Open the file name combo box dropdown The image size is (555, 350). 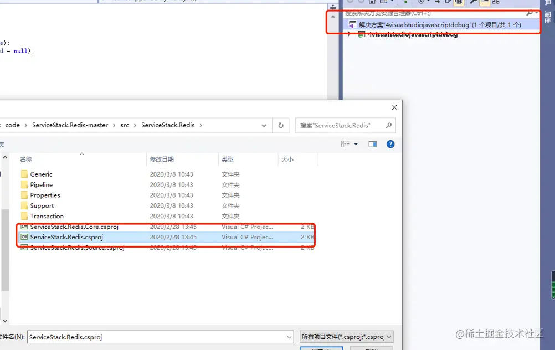point(289,337)
